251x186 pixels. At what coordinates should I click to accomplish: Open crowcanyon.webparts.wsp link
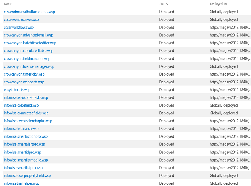(x=24, y=82)
